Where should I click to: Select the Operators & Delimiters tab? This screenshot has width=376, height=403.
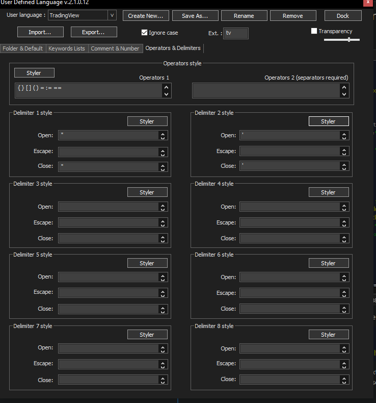173,48
